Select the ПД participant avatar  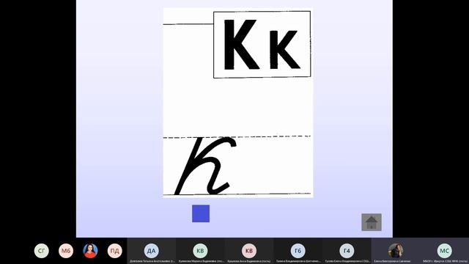point(115,251)
